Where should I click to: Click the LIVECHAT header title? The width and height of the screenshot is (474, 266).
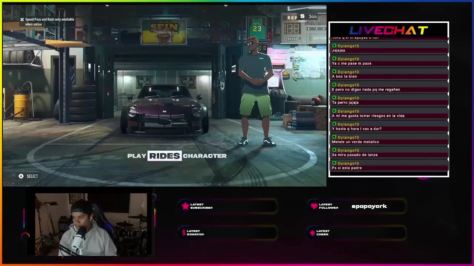388,31
